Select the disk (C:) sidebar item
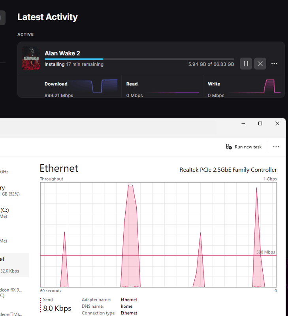Viewport: 288px width, 316px height. click(x=15, y=213)
